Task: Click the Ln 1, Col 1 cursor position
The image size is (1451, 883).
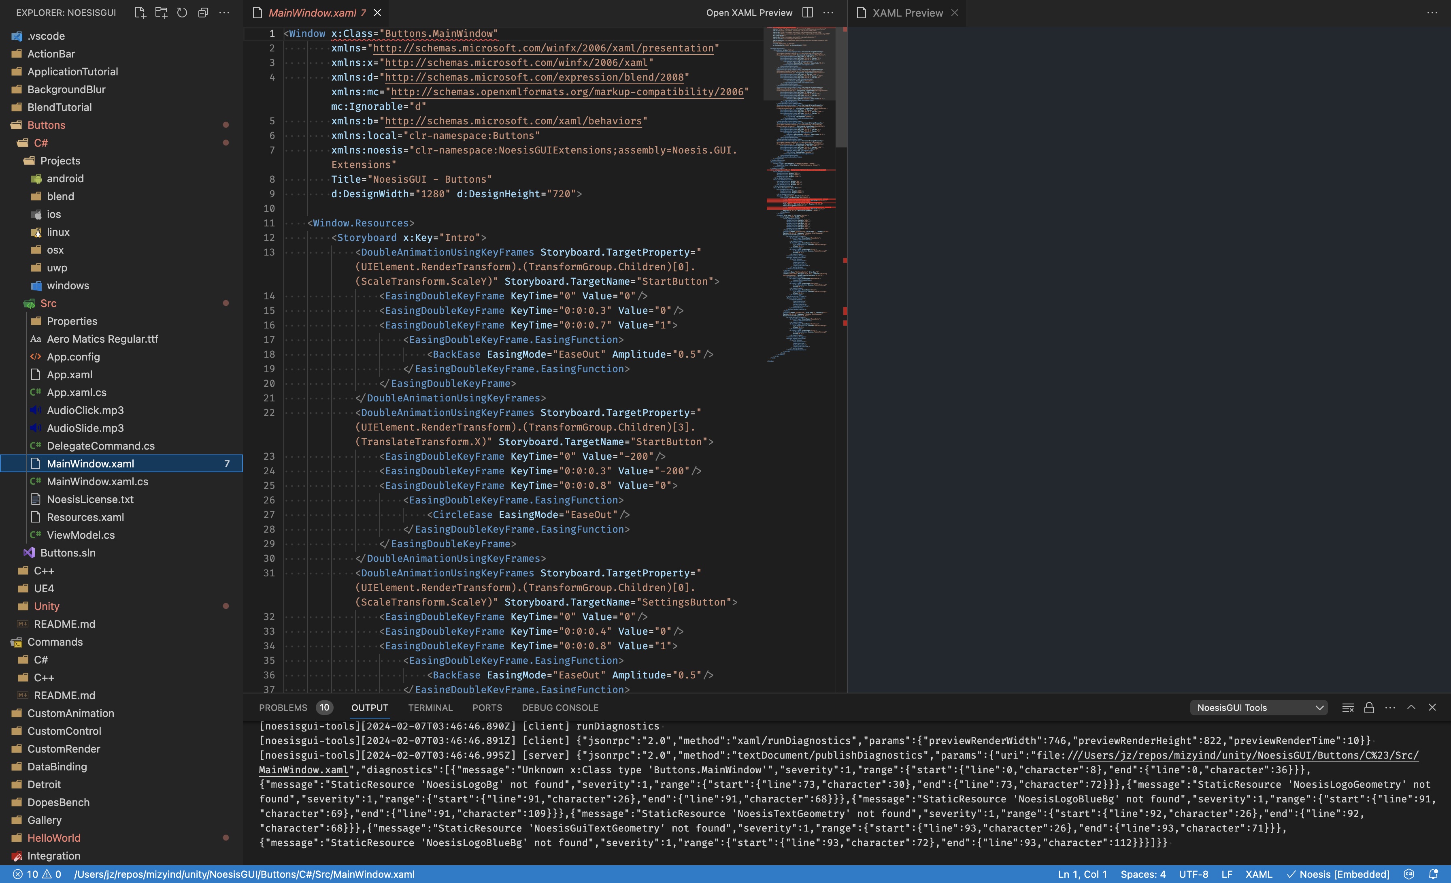Action: click(x=1082, y=874)
